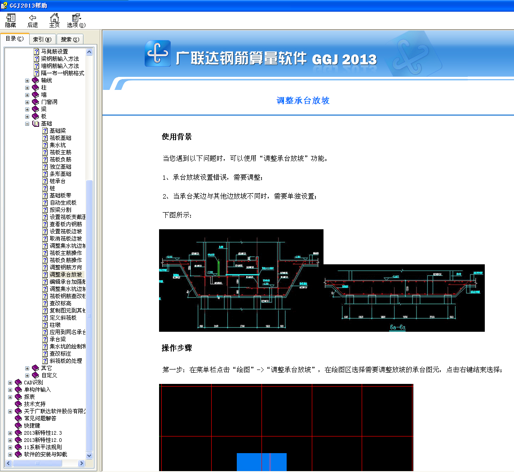Screen dimensions: 514x472
Task: Select the 墙钢筋输入方法 topic
Action: (x=60, y=66)
